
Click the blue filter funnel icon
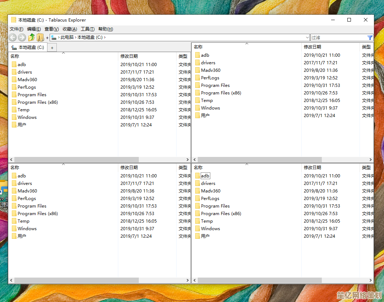pos(370,37)
